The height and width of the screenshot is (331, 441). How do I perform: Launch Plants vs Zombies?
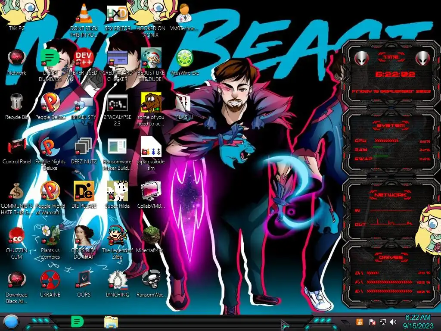pyautogui.click(x=50, y=235)
